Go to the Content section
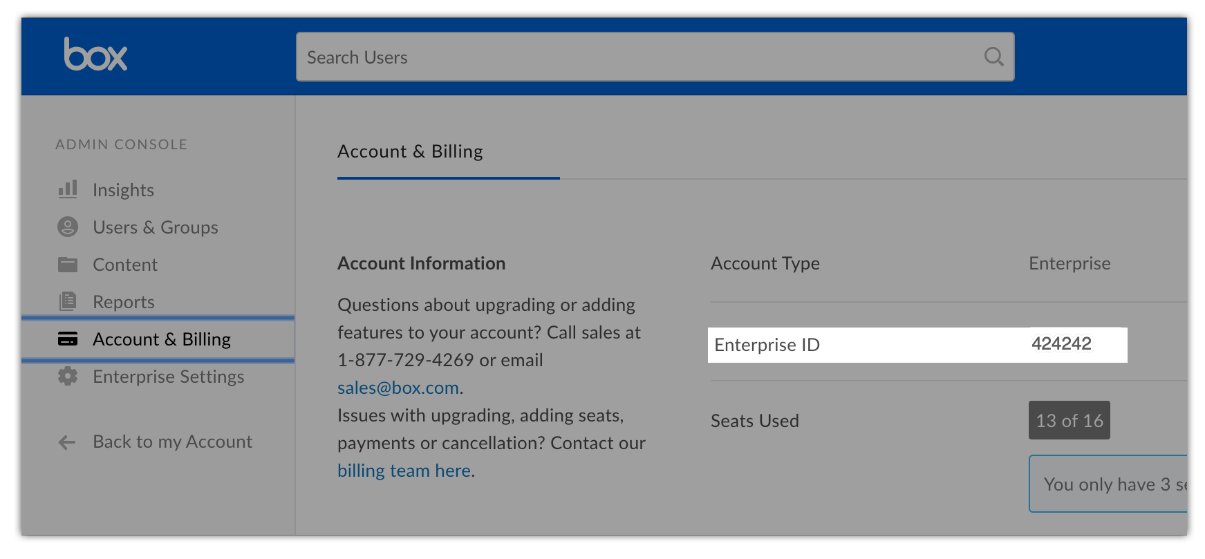1205x559 pixels. (x=125, y=265)
